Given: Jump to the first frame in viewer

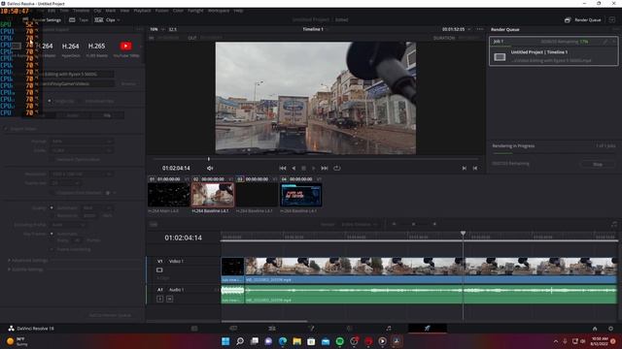Looking at the screenshot, I should click(x=283, y=168).
